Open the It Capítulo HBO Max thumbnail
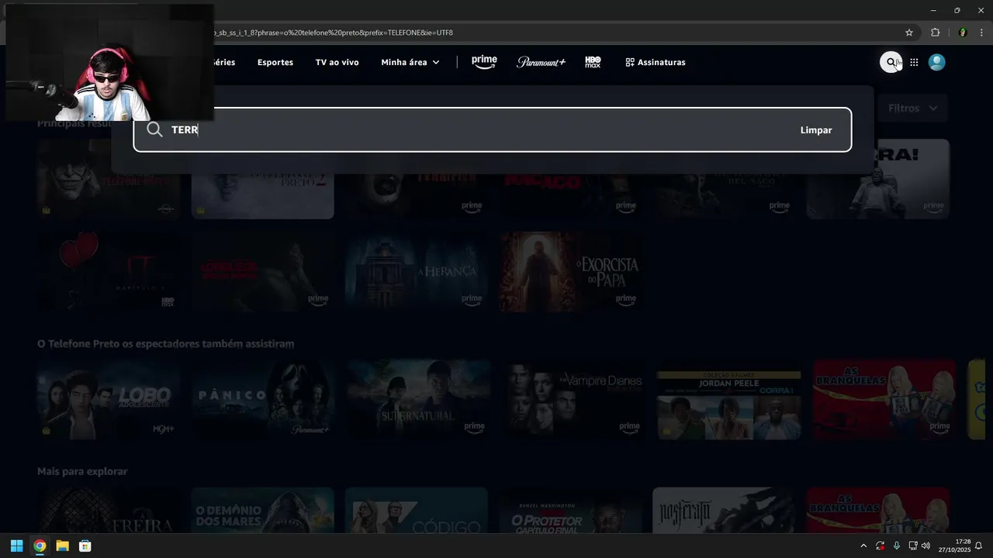The height and width of the screenshot is (558, 993). pyautogui.click(x=109, y=271)
